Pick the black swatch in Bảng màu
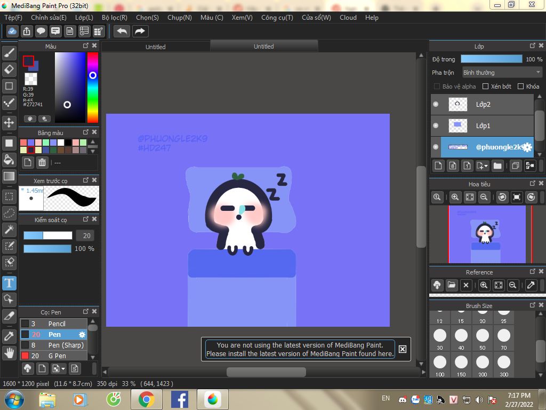The image size is (546, 410). point(68,142)
